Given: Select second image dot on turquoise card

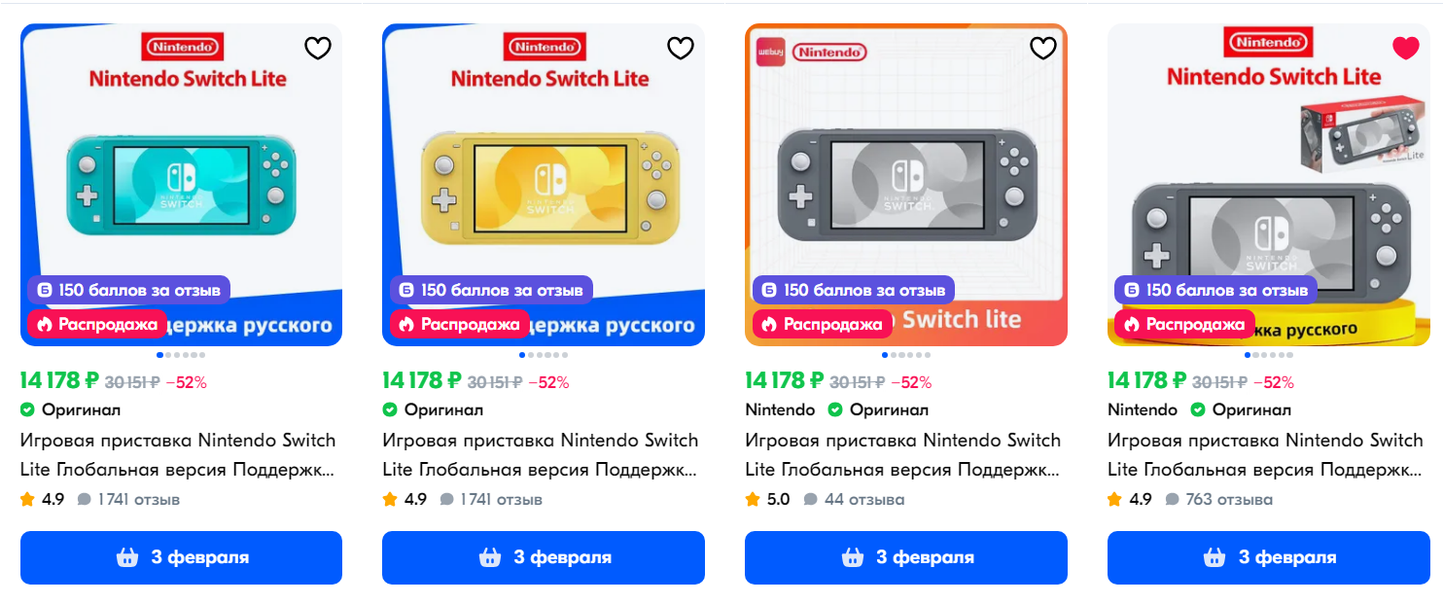Looking at the screenshot, I should 166,355.
